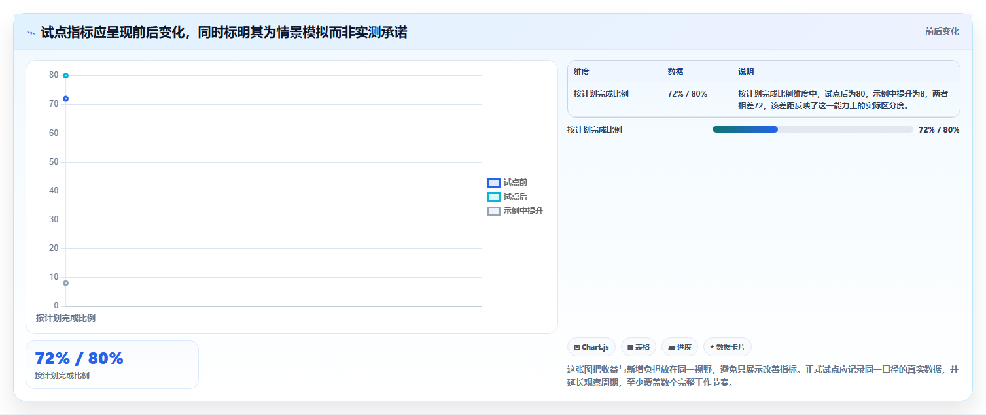The image size is (986, 415).
Task: Select the Chart.js tag
Action: pyautogui.click(x=591, y=347)
